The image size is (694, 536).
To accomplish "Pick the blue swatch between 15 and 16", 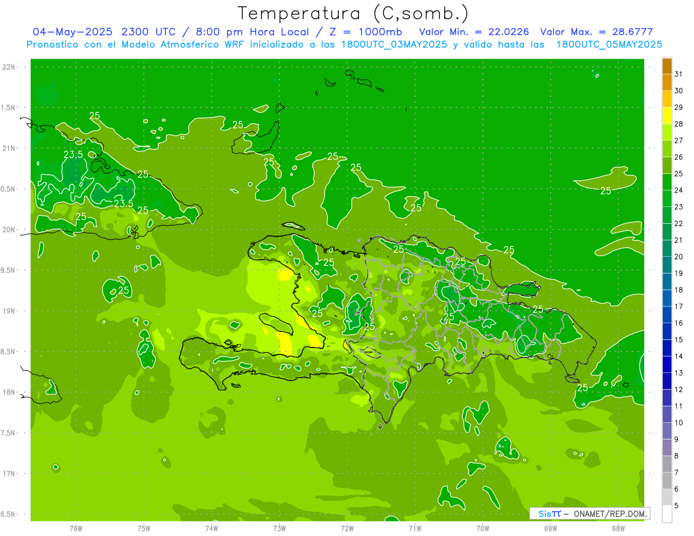I will click(667, 331).
